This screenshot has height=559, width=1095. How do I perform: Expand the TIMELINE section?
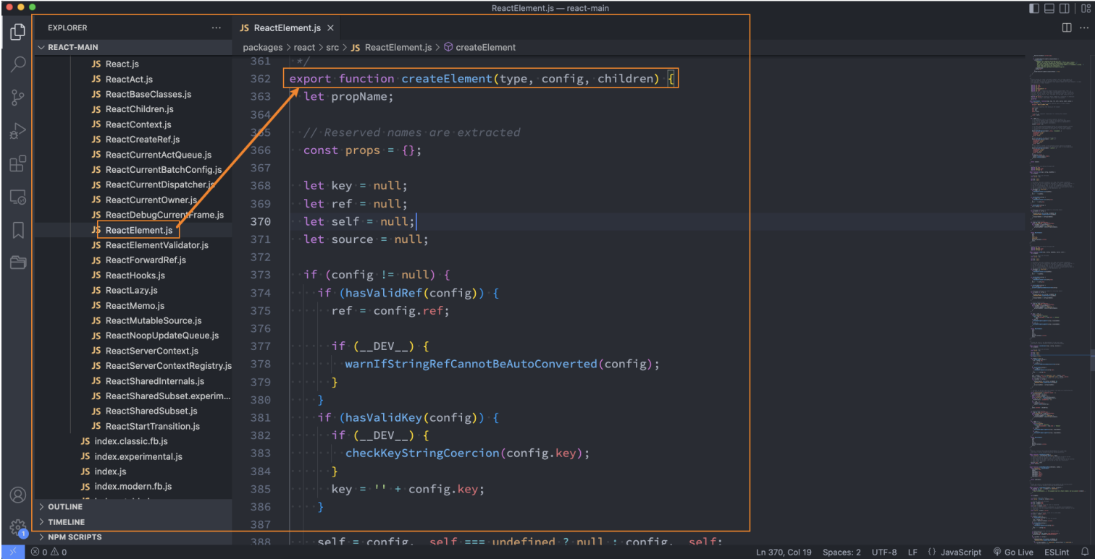point(133,522)
